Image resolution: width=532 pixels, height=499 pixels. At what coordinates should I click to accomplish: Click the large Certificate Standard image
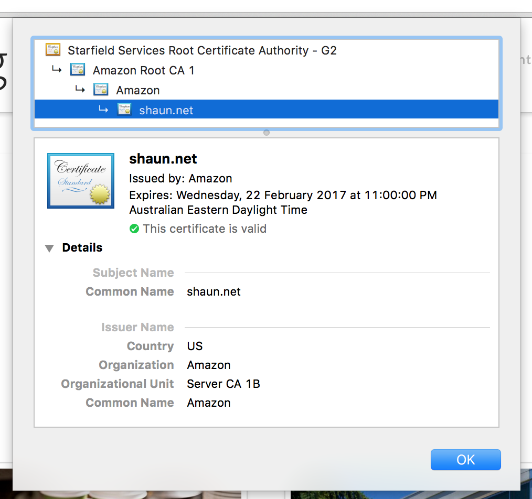[x=81, y=181]
